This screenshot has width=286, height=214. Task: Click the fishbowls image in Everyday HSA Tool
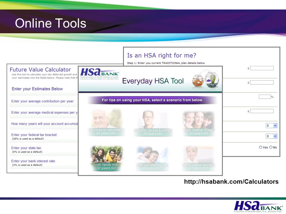coord(206,78)
